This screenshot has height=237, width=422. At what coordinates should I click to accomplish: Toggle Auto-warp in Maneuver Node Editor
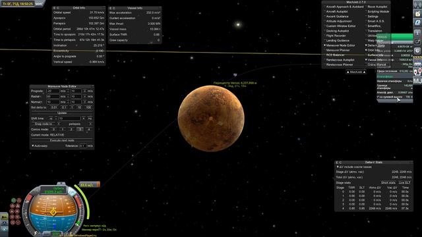point(33,146)
